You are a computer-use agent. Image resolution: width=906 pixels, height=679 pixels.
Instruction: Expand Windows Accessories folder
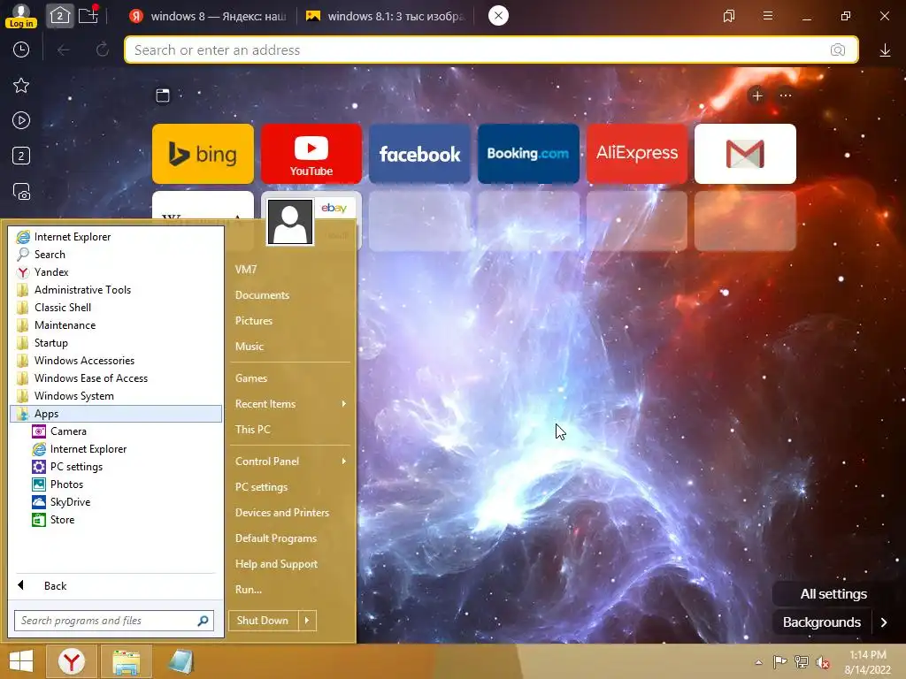point(116,361)
